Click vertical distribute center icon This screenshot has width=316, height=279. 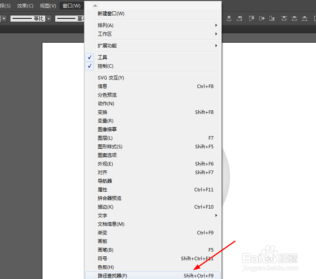pyautogui.click(x=294, y=18)
